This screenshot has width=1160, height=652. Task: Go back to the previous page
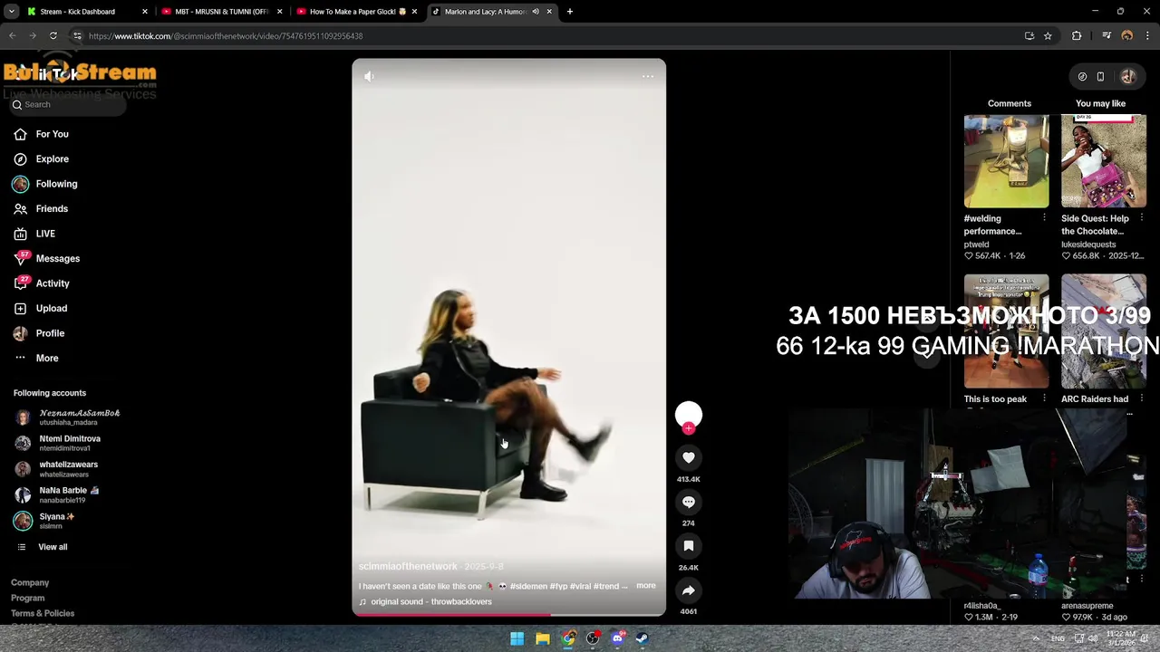(12, 36)
